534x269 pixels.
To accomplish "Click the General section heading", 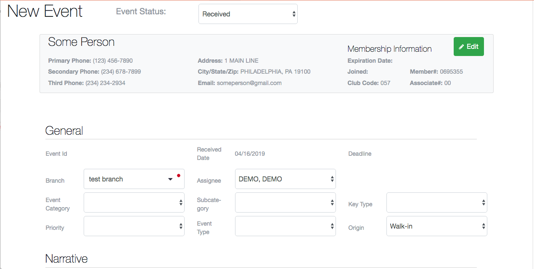I will pyautogui.click(x=64, y=131).
